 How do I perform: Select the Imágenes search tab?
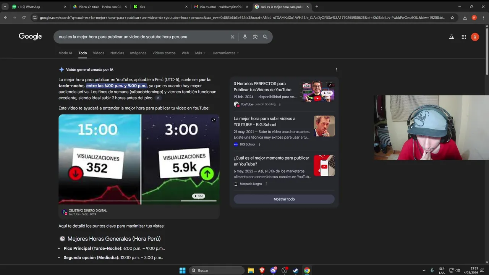tap(138, 53)
